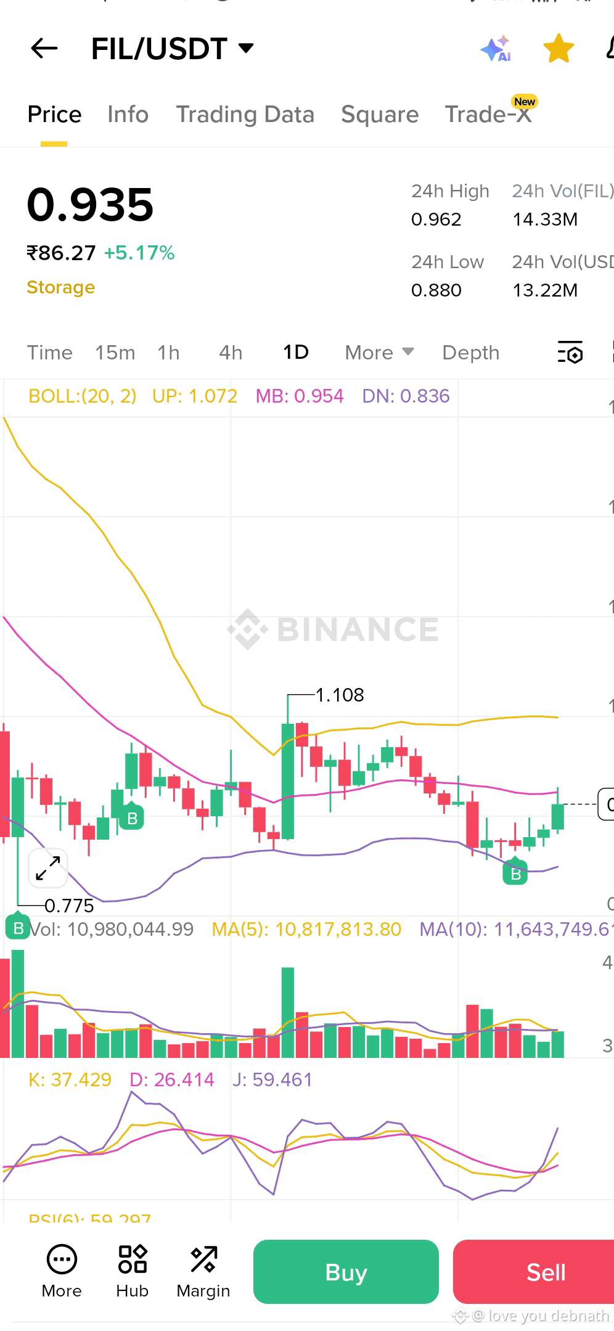Tap the red Sell button

point(534,1272)
